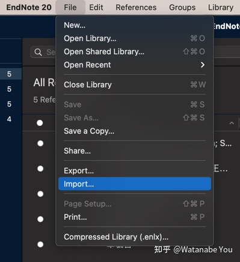Choose Export... menu entry
240x262 pixels.
tap(135, 171)
